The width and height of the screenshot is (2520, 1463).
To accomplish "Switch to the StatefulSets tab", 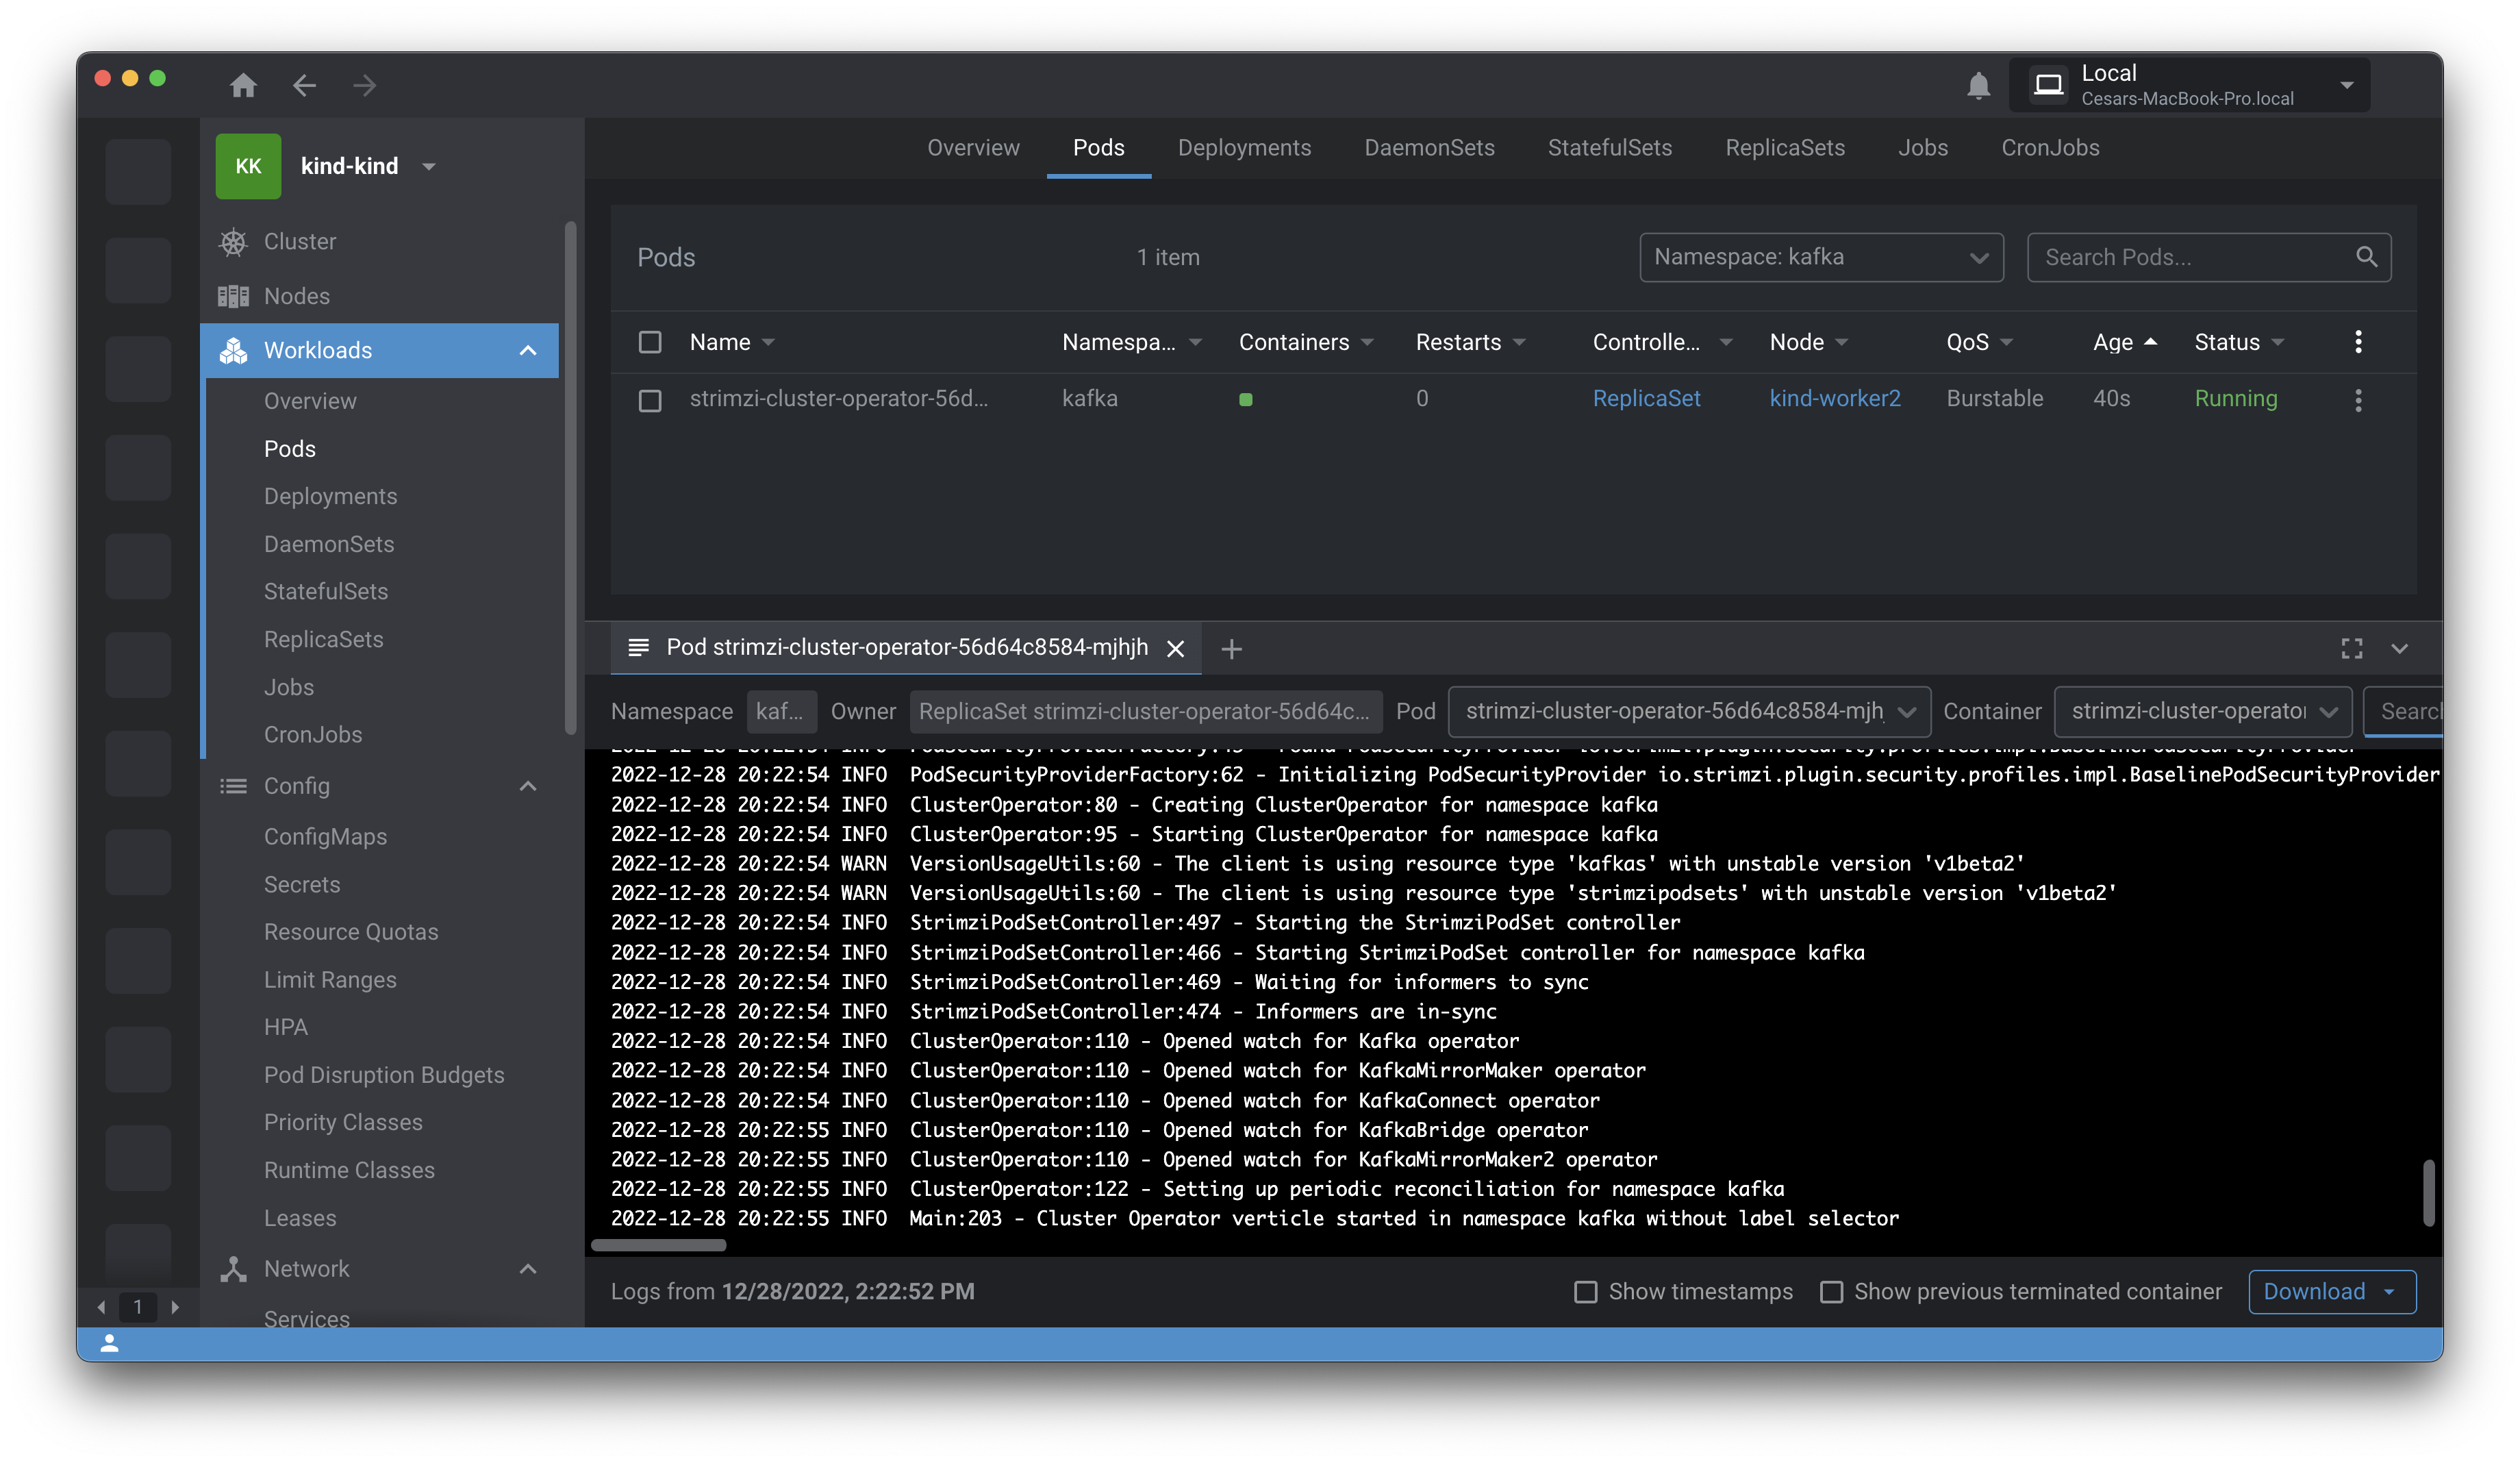I will click(x=1609, y=147).
